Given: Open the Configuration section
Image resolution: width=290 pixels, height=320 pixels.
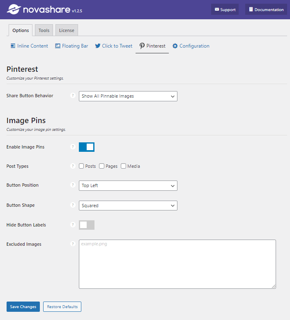Looking at the screenshot, I should pos(191,46).
